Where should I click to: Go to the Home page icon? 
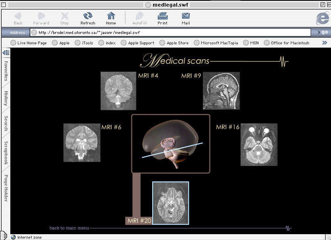point(111,16)
